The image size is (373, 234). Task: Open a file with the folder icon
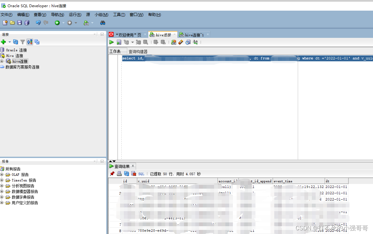point(12,23)
